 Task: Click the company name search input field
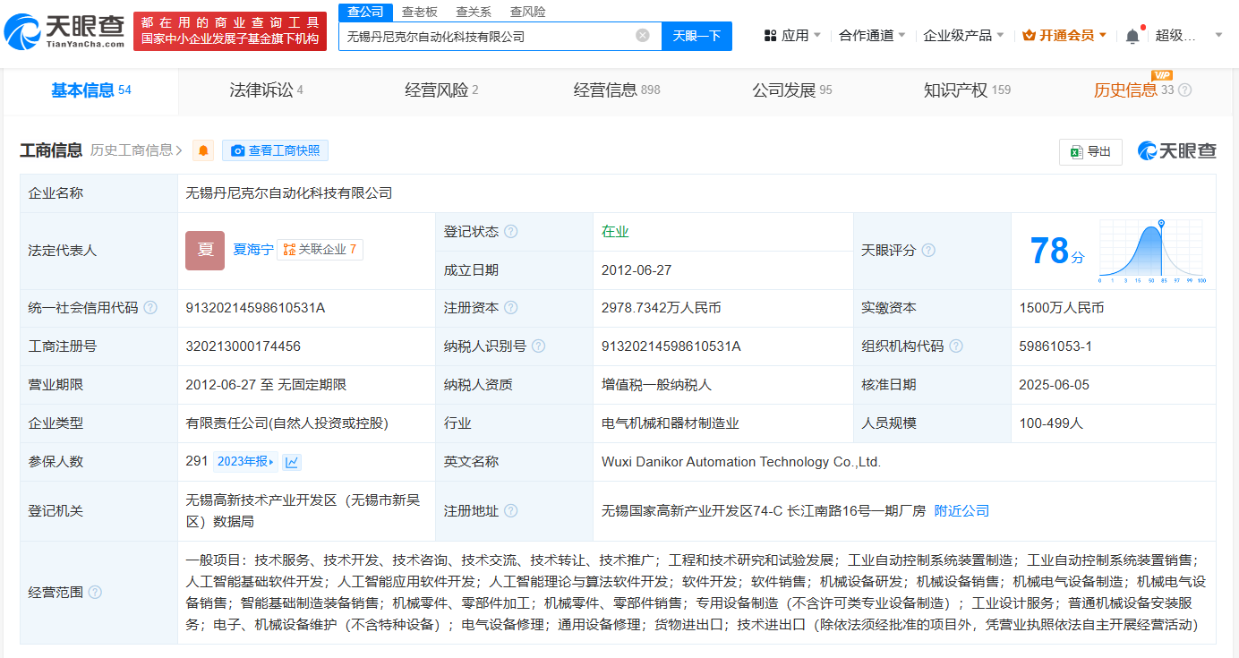[x=488, y=37]
